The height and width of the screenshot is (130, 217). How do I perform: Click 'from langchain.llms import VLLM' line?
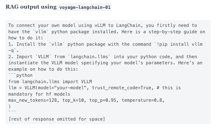(50, 81)
